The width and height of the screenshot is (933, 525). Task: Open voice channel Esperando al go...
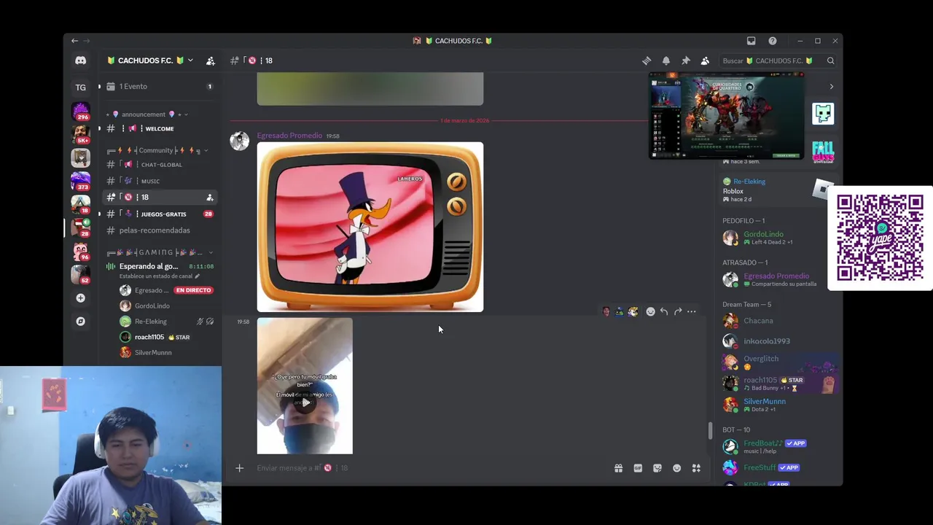point(148,266)
